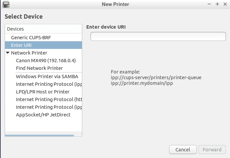Maximize window with the plus icon
This screenshot has height=158, width=230.
point(217,4)
